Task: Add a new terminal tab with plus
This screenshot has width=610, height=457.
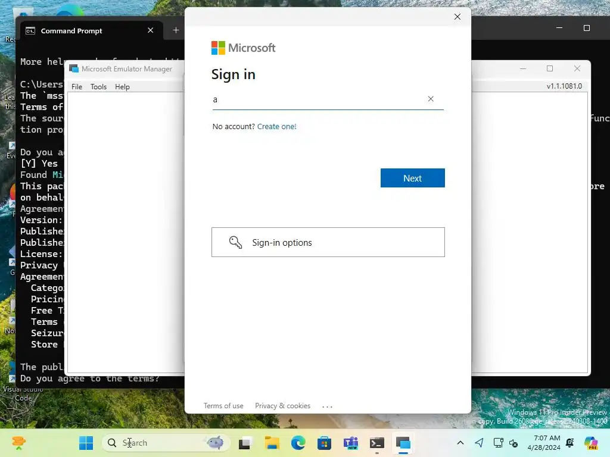Action: 176,30
